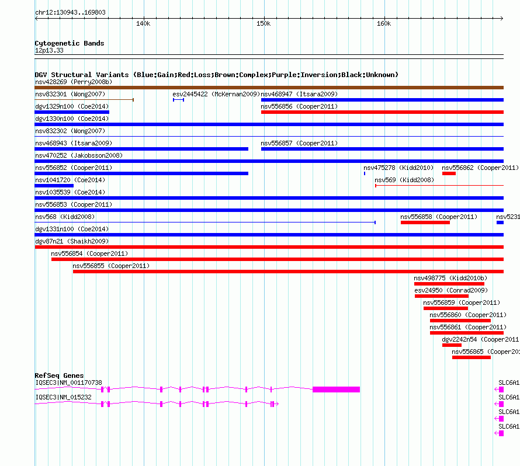Screen dimensions: 520x466
Task: Select the nsv556856 (Cooper2011) red loss bar
Action: pyautogui.click(x=382, y=112)
